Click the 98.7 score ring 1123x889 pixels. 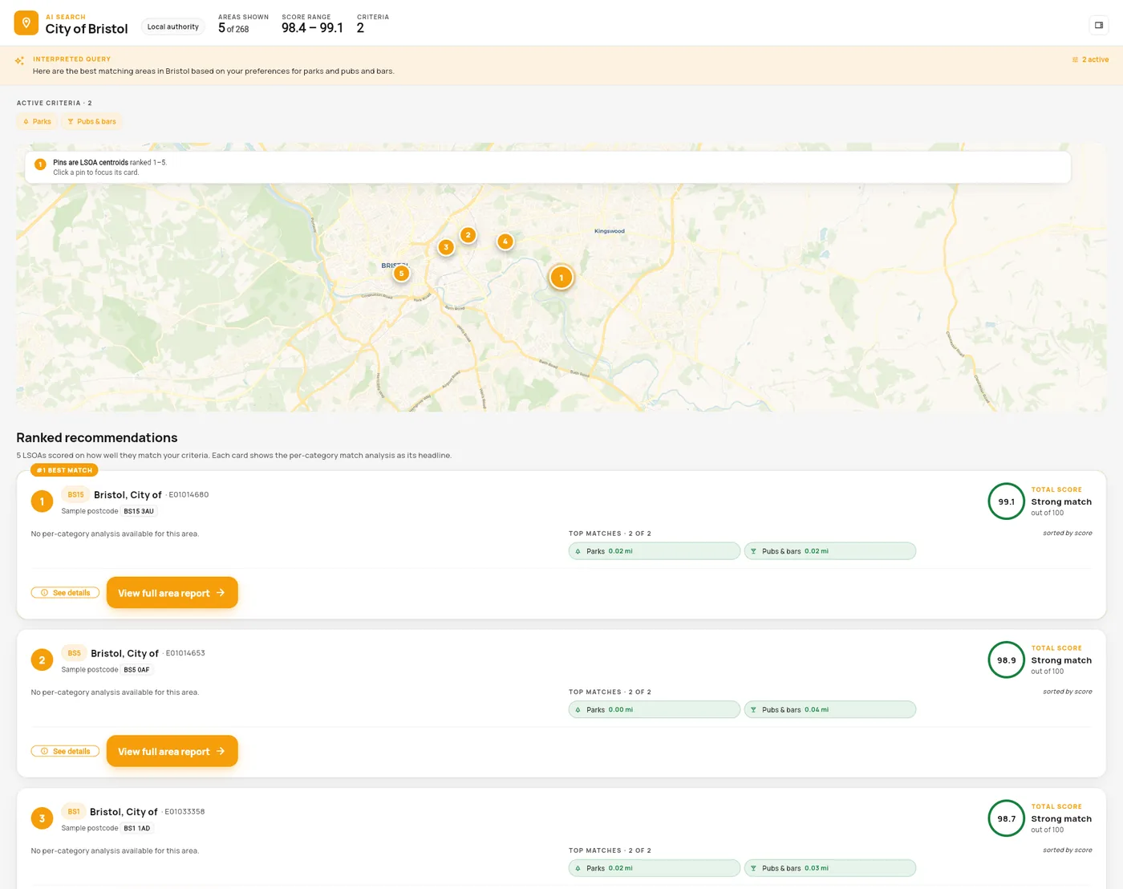(1006, 818)
